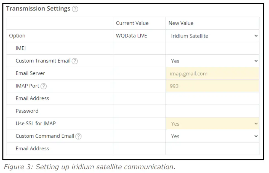Click the IMAP Port help icon
269x173 pixels.
[44, 86]
